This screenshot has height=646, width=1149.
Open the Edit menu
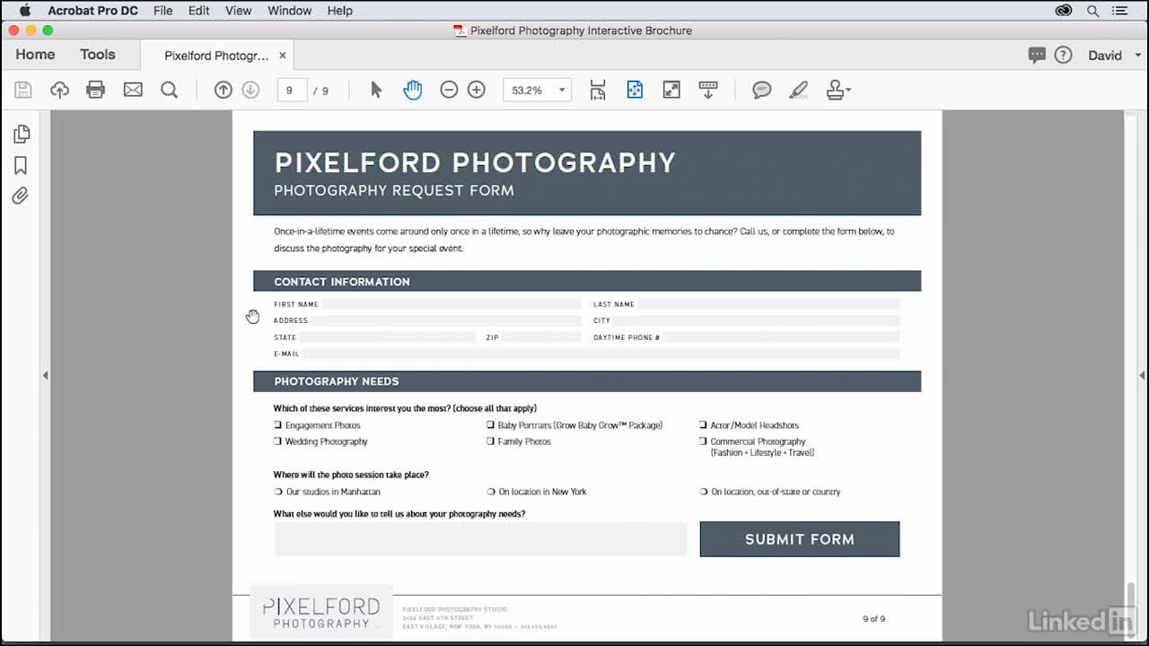click(x=199, y=11)
